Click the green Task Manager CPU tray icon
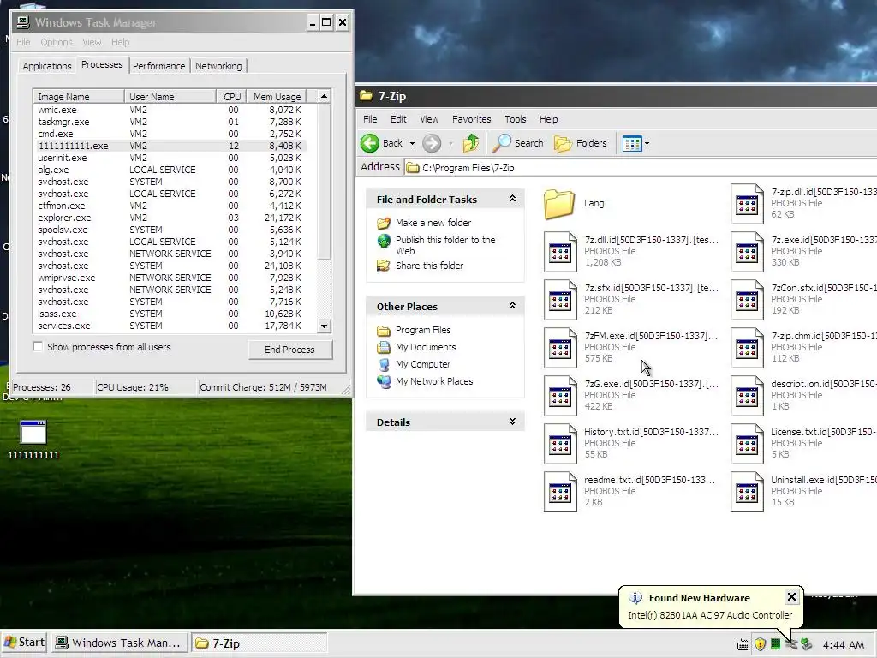877x658 pixels. [x=775, y=644]
